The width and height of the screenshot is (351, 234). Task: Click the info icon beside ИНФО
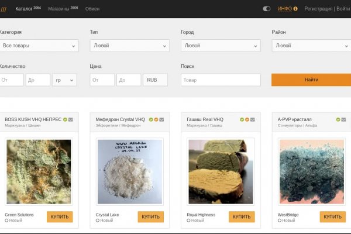click(x=295, y=9)
